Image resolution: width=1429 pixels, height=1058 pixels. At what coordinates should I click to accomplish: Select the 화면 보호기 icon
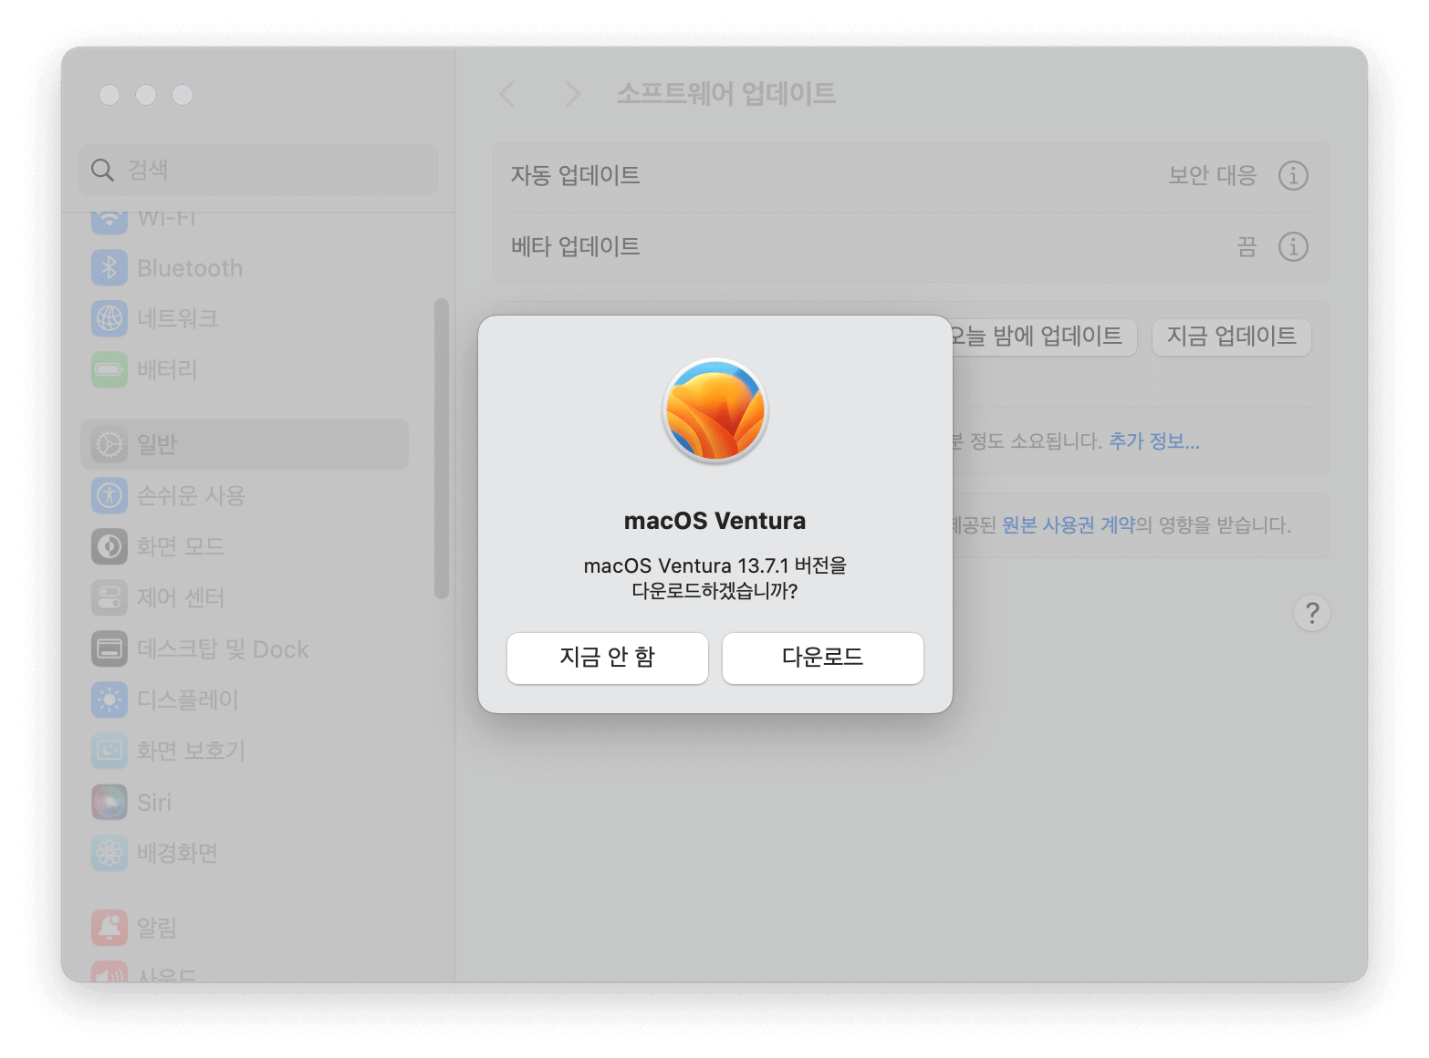(110, 751)
